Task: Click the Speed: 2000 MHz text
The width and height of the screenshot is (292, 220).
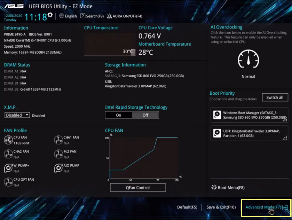Action: [x=17, y=46]
